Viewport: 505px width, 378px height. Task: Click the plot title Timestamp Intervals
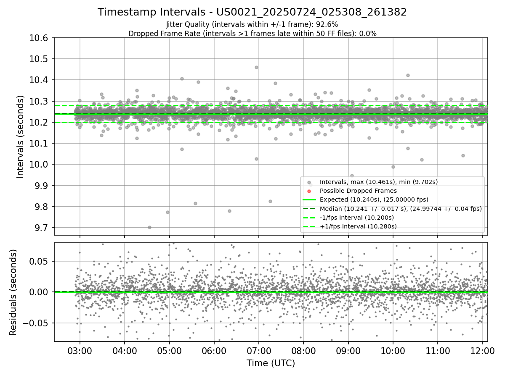click(252, 12)
